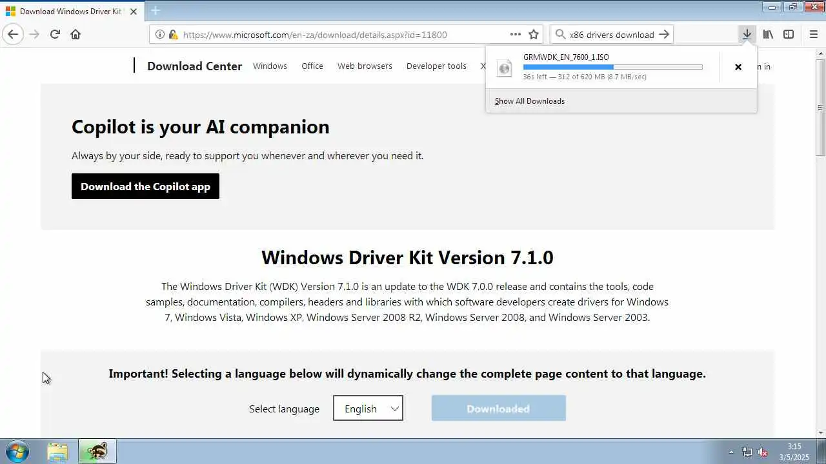This screenshot has height=464, width=826.
Task: Open the Windows menu in Download Center
Action: click(x=270, y=66)
